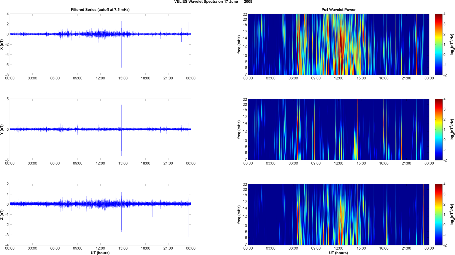Select 'UT (hours)' label under the Z plot
Screen dimensions: 455x255
click(100, 253)
